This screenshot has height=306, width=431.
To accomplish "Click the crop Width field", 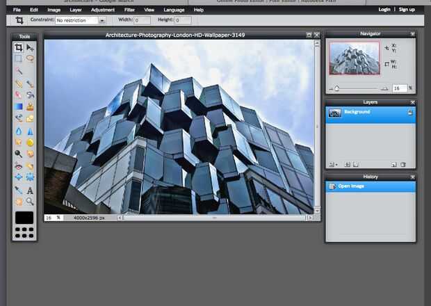I will pyautogui.click(x=142, y=20).
